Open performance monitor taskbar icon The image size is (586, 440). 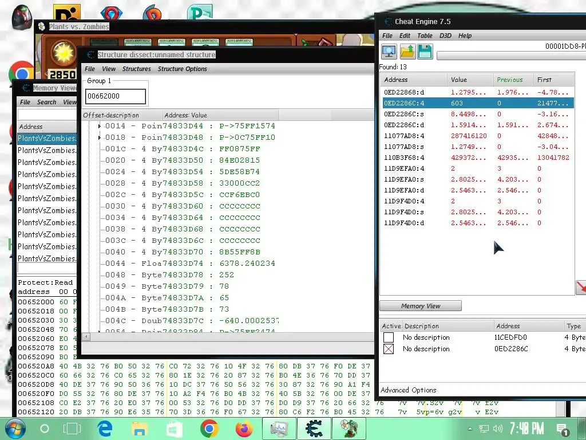(x=279, y=429)
